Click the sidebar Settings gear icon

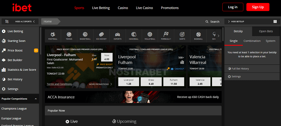coord(3,89)
